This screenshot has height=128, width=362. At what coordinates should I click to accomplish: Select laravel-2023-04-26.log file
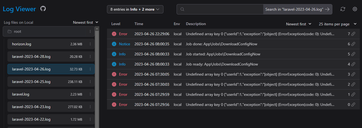[51, 69]
